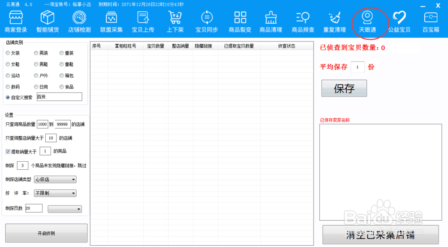Select the 童鞋 radio button
The height and width of the screenshot is (247, 448).
61,64
